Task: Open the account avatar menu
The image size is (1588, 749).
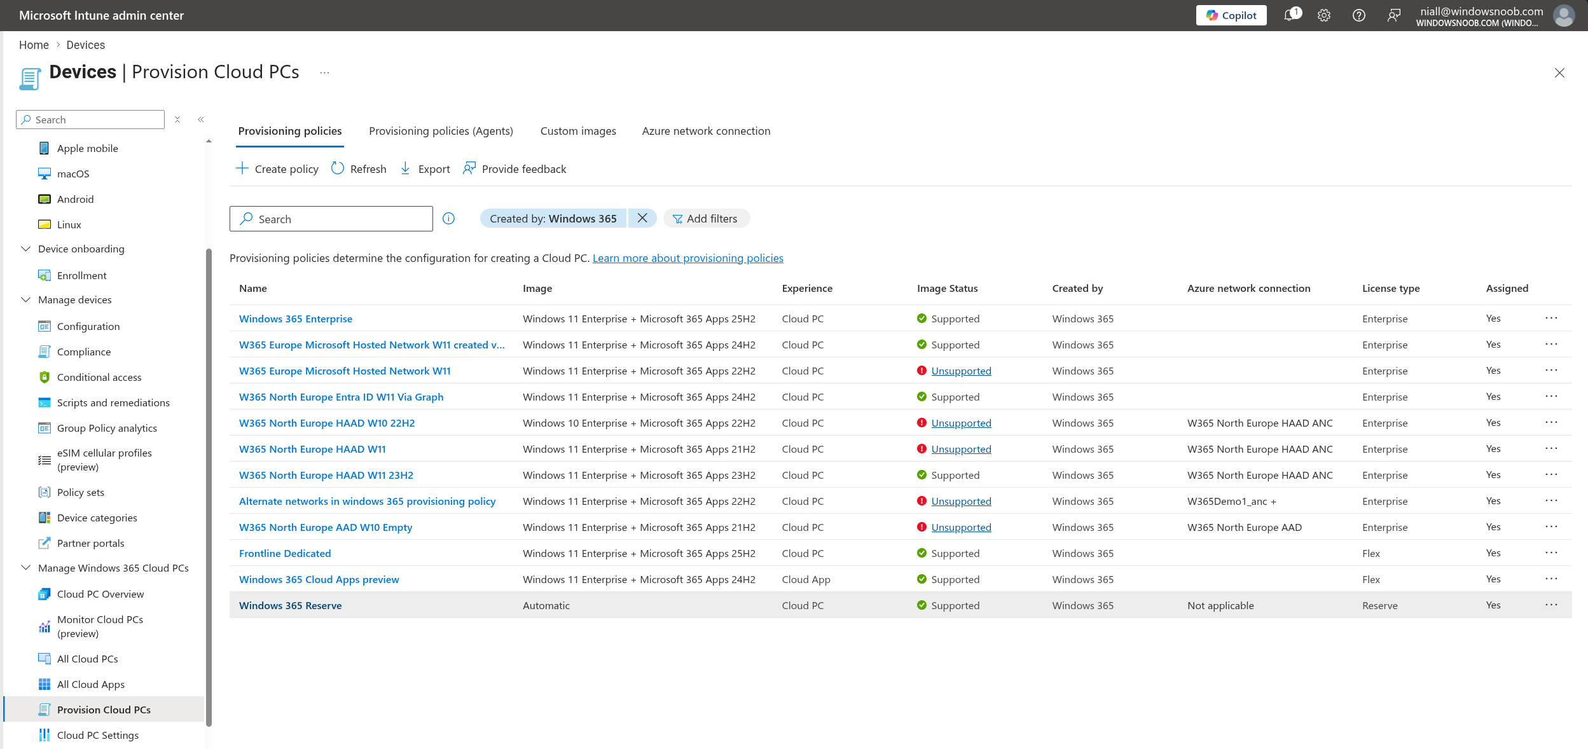Action: (1564, 15)
